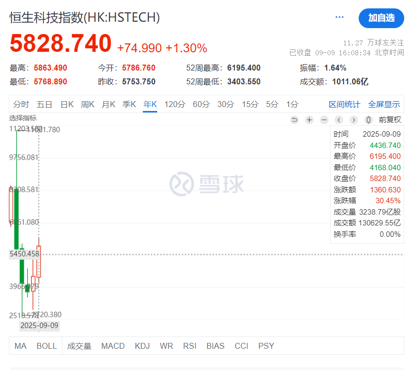Switch to the 15分 interval tab

pyautogui.click(x=250, y=104)
